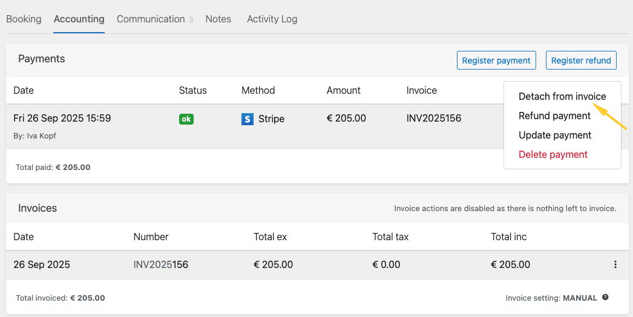Choose Update payment menu option
The image size is (633, 317).
pos(555,135)
